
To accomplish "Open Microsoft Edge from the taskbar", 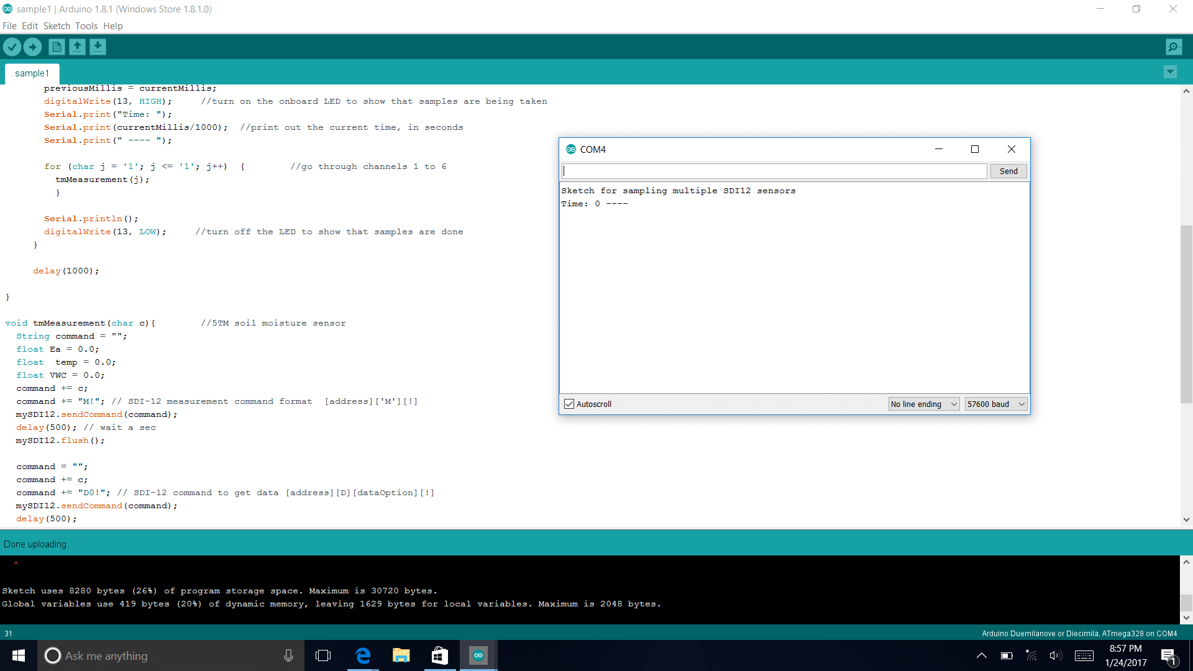I will (363, 655).
